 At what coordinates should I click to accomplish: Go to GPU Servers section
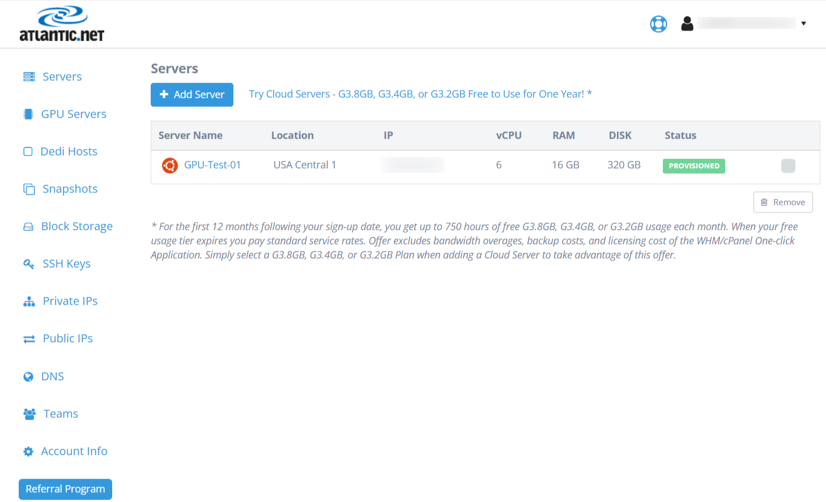[74, 114]
